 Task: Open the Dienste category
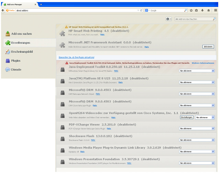30,70
